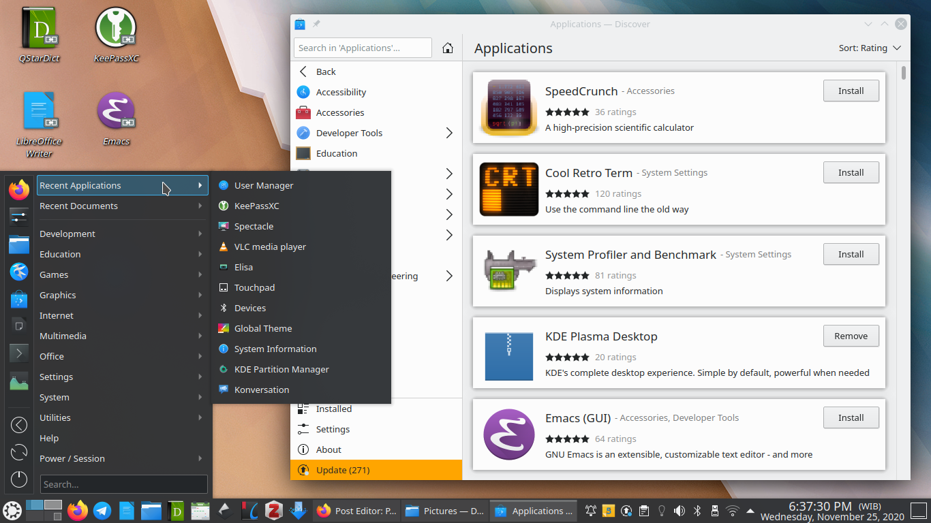Click the launcher Search field
931x523 pixels.
click(x=123, y=484)
